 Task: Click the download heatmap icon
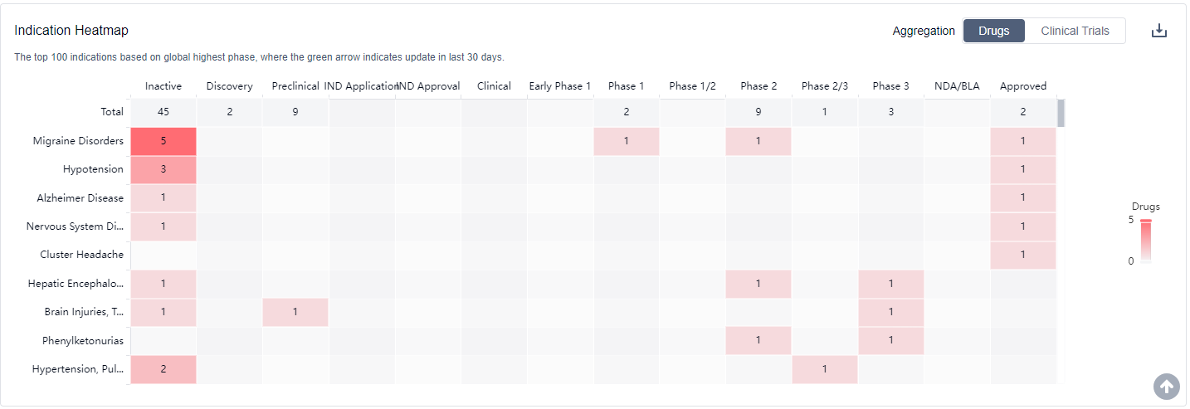(1159, 31)
